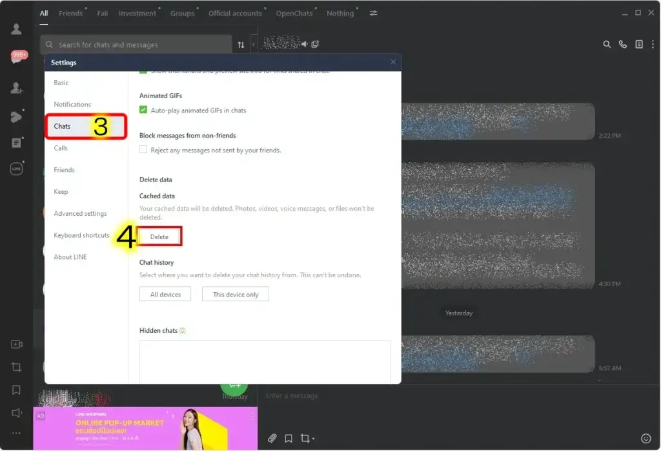Open ad banner options dots

252,416
